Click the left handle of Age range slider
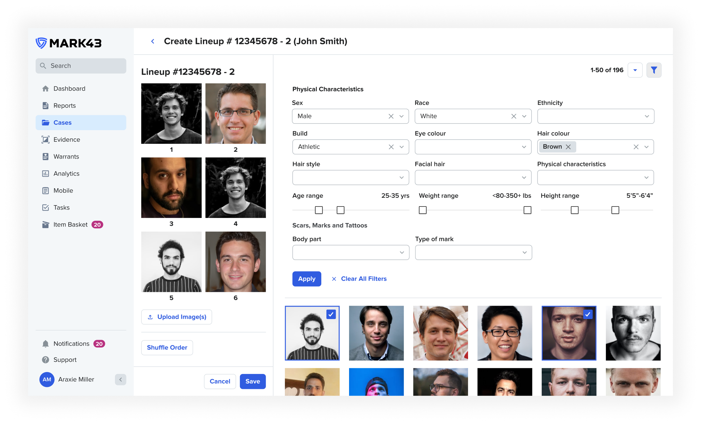 pyautogui.click(x=319, y=210)
